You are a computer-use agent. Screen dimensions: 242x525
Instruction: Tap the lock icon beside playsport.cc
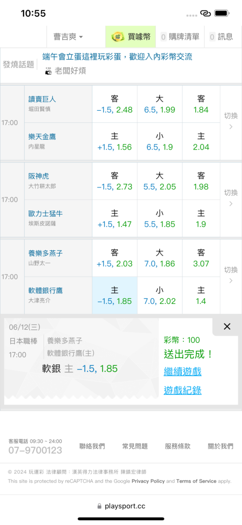point(99,506)
